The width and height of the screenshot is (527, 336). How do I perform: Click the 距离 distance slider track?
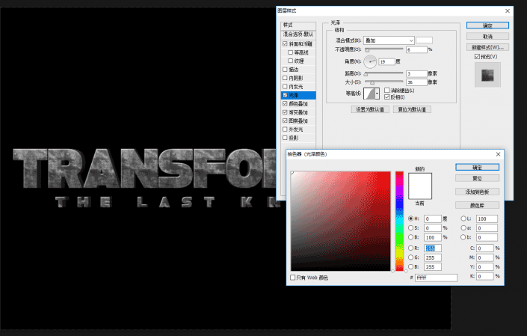click(x=383, y=73)
